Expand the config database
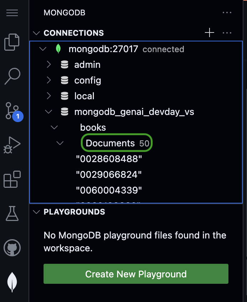247x302 pixels. coord(49,80)
